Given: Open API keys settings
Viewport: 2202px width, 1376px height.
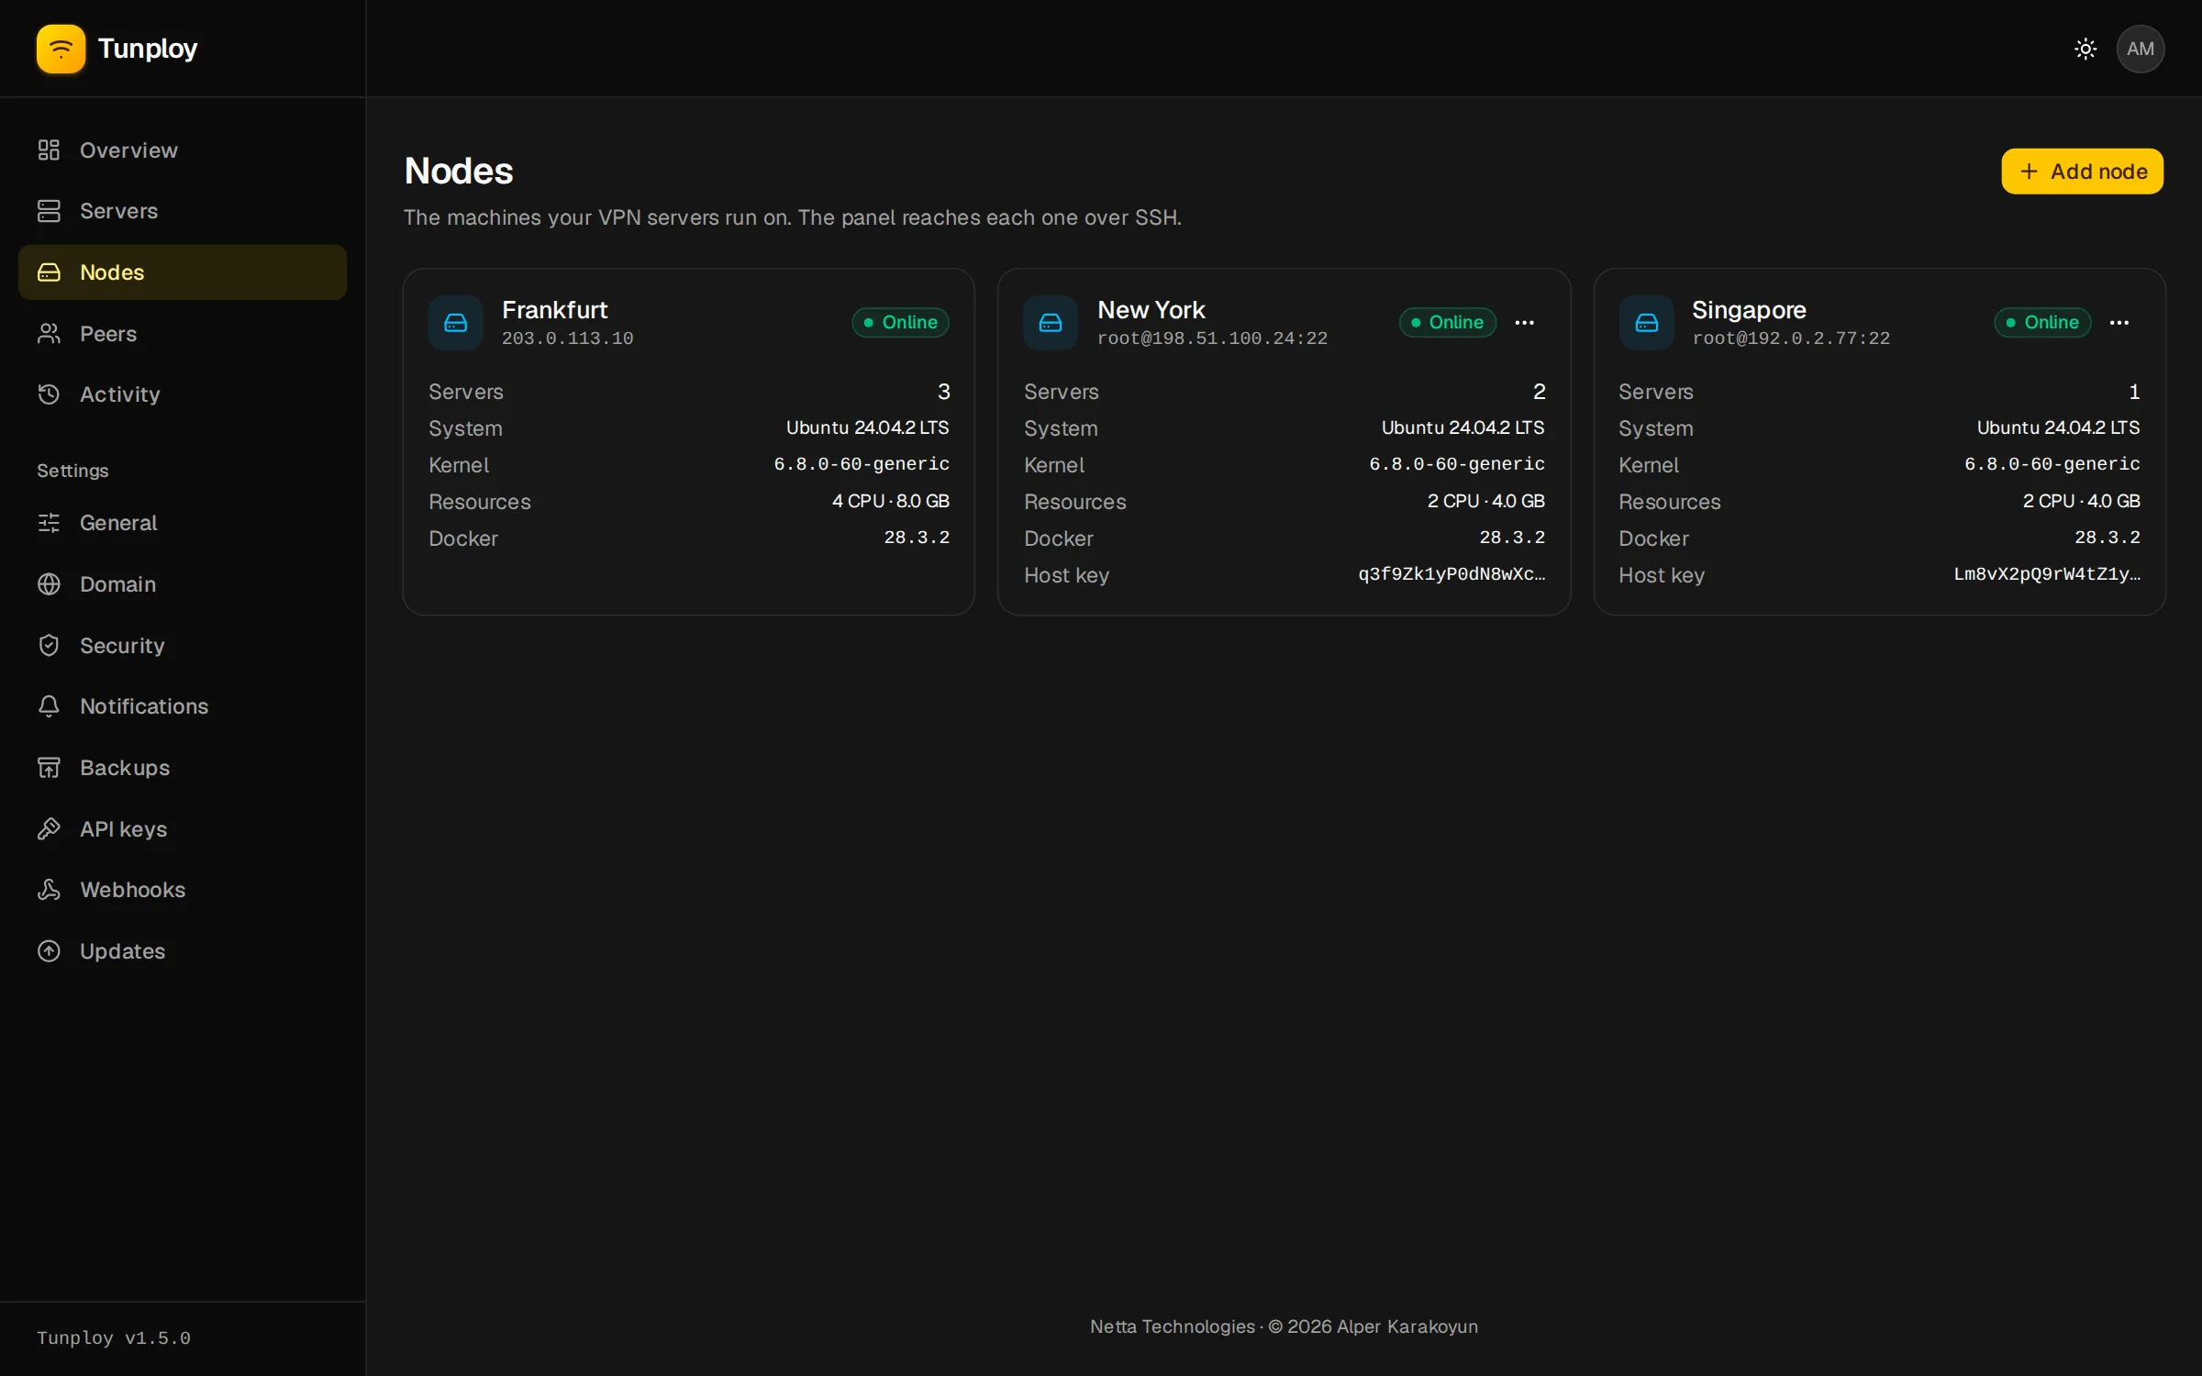Looking at the screenshot, I should pos(183,829).
